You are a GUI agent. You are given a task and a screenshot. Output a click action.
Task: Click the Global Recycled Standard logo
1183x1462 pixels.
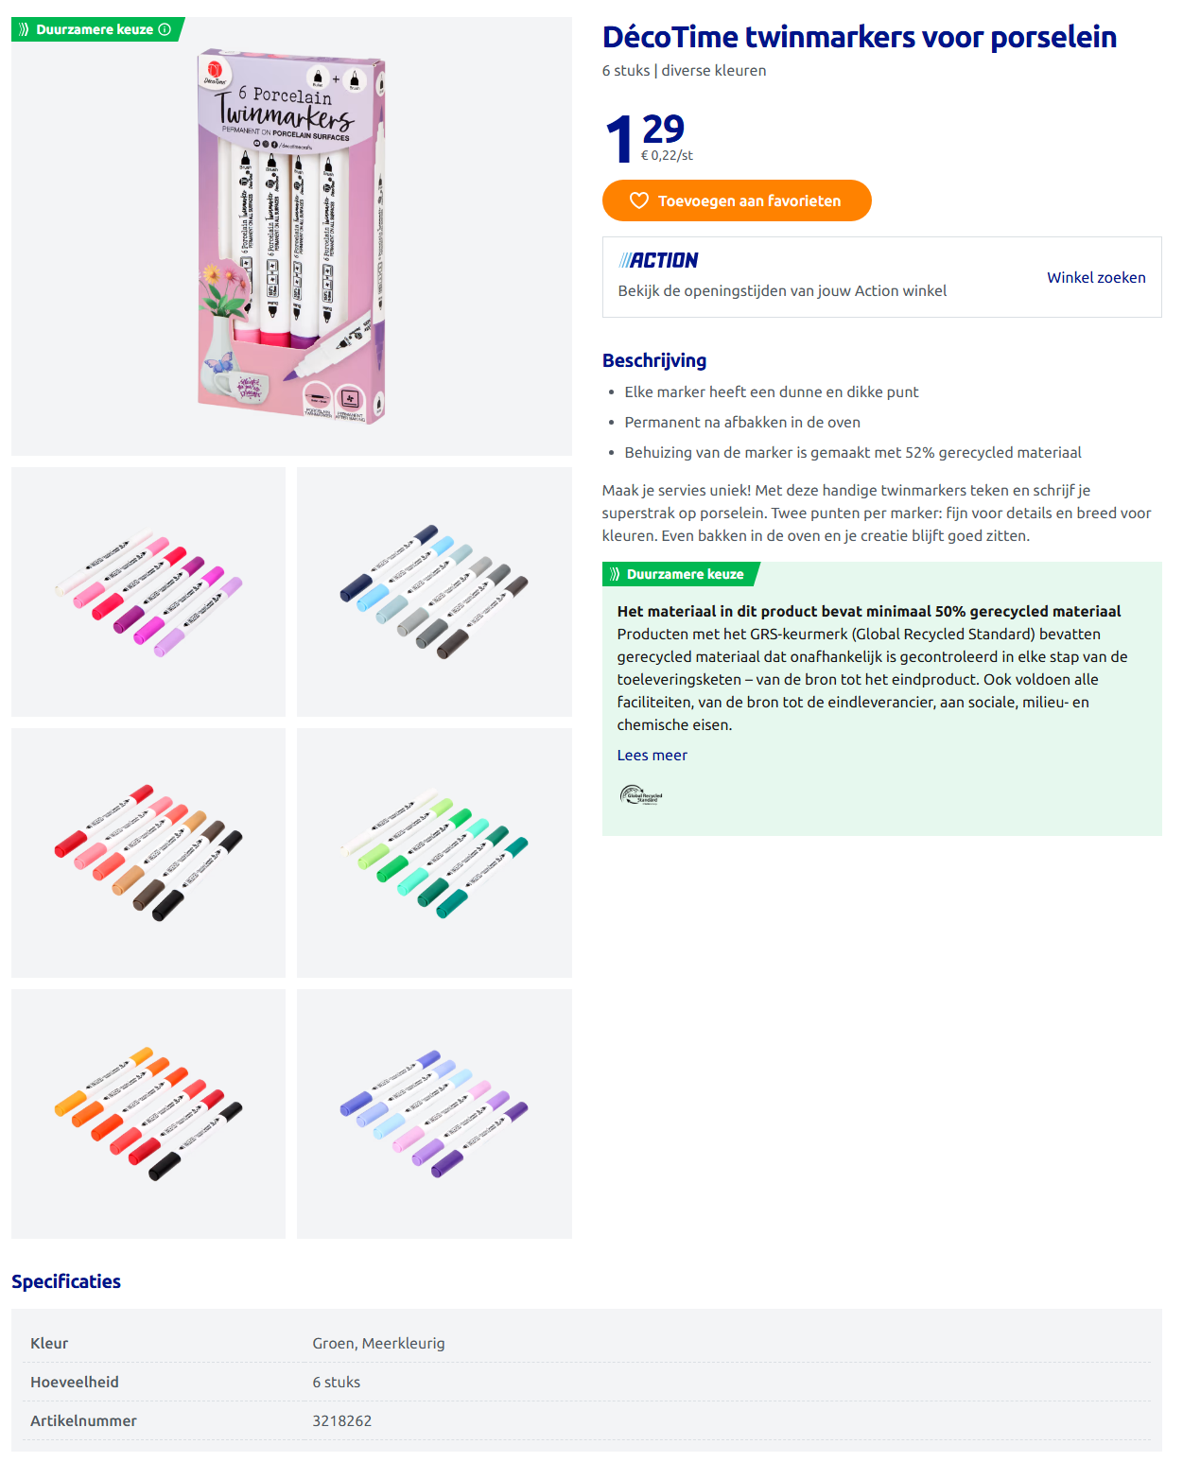click(641, 795)
